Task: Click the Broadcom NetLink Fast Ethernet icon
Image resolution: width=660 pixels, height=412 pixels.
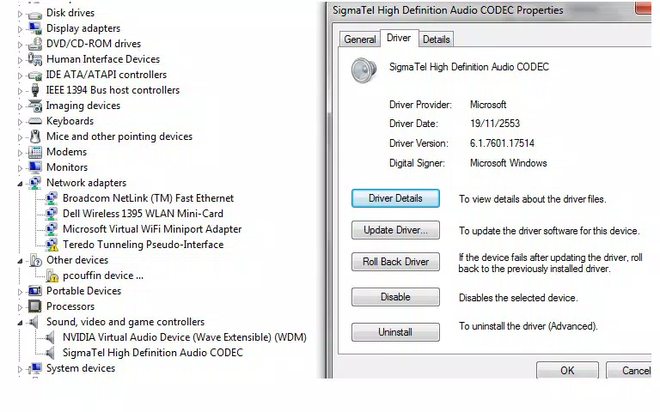Action: (x=52, y=198)
